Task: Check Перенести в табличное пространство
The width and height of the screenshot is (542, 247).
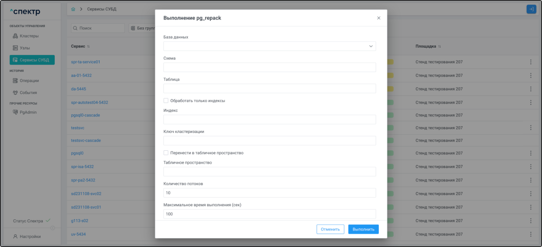Action: [x=166, y=153]
